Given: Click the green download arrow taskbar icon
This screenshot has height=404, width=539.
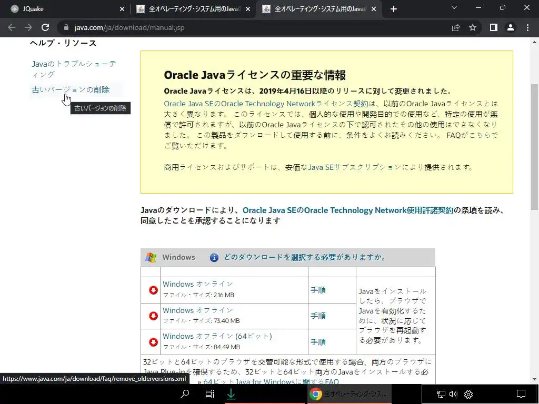Looking at the screenshot, I should (x=231, y=393).
